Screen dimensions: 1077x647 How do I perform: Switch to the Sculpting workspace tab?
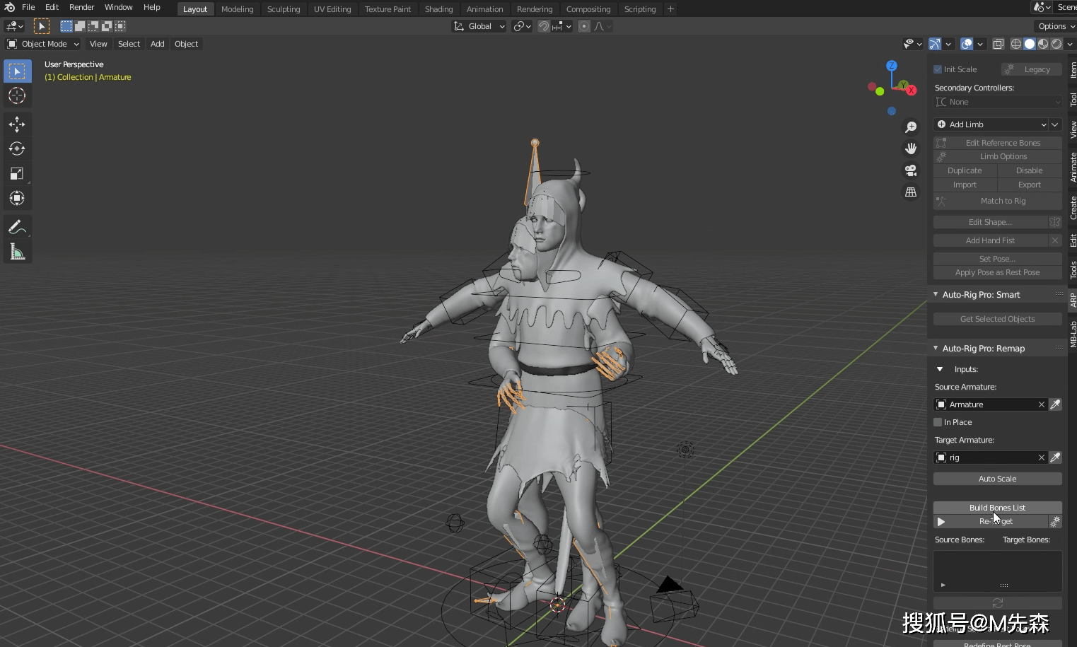pyautogui.click(x=284, y=9)
